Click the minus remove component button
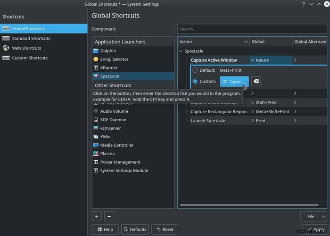 (x=109, y=216)
